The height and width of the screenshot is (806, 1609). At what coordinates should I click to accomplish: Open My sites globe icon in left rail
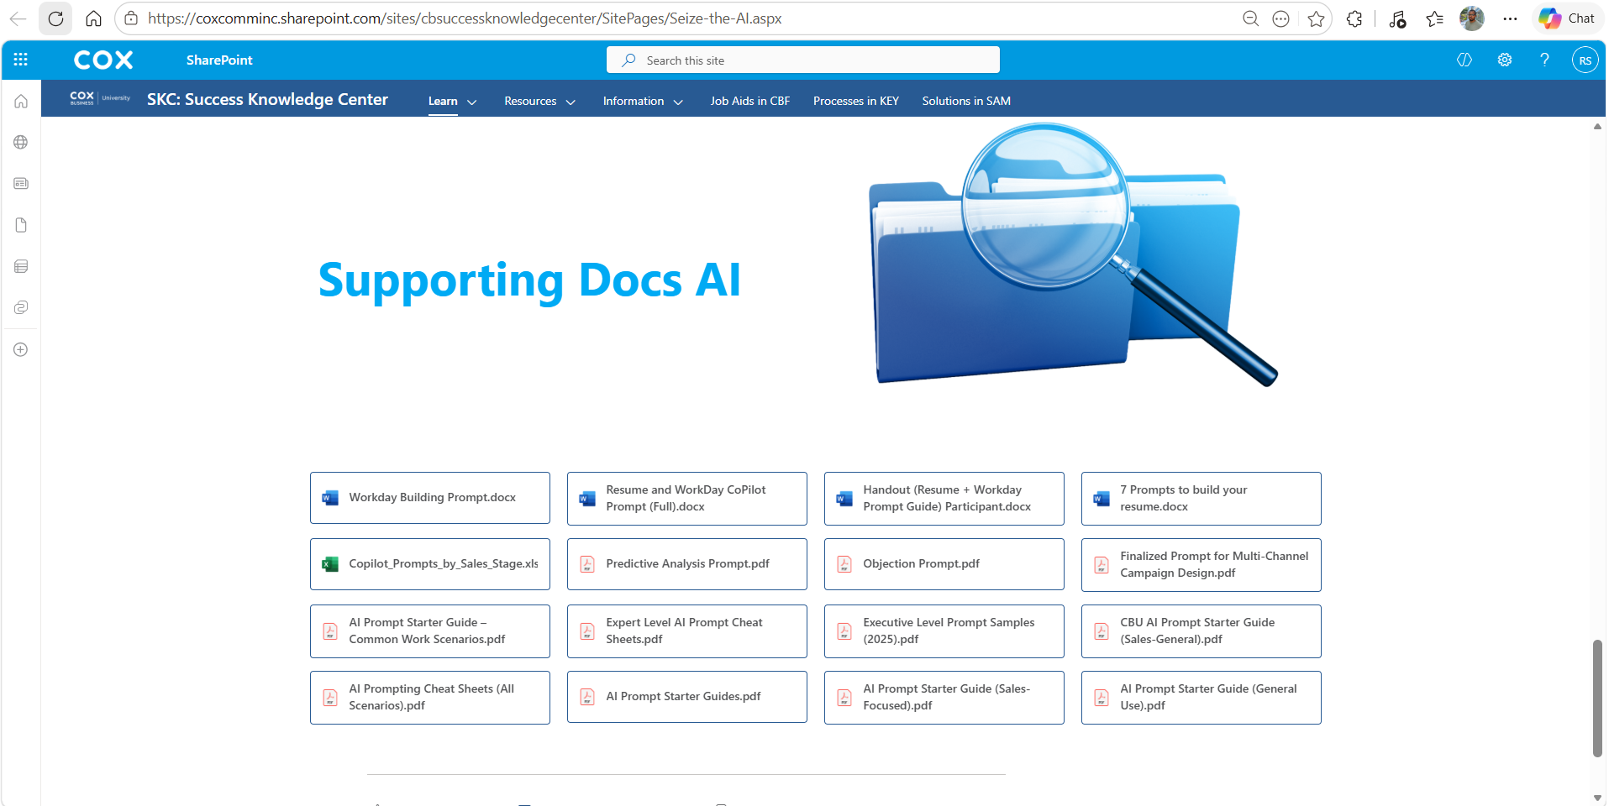(x=21, y=142)
